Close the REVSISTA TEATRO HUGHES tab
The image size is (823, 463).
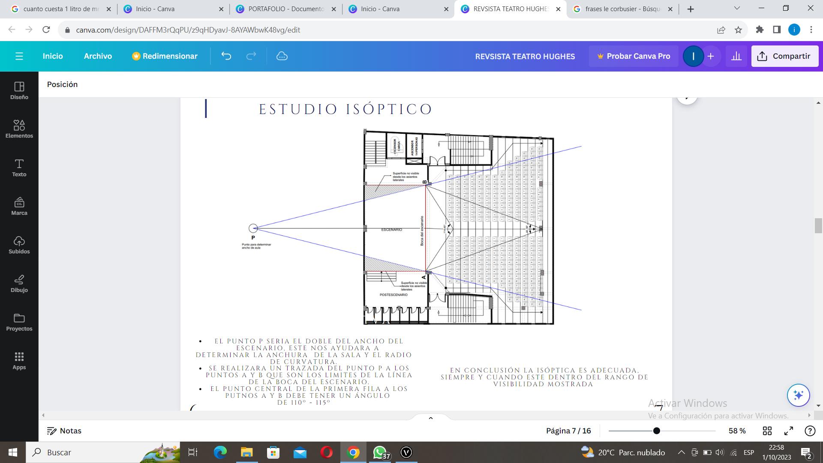pos(558,9)
